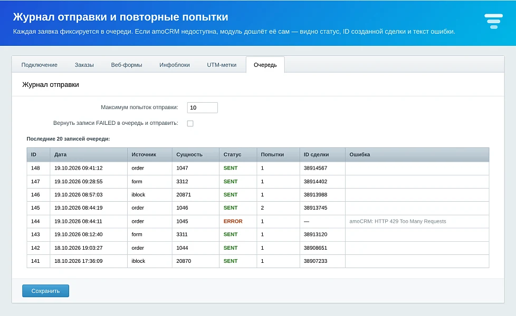Click attempts value 2 in row 145
This screenshot has width=516, height=316.
coord(262,208)
